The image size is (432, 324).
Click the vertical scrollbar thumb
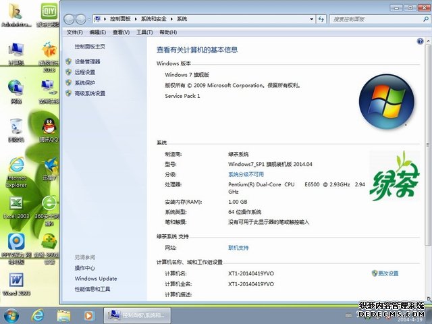click(428, 144)
